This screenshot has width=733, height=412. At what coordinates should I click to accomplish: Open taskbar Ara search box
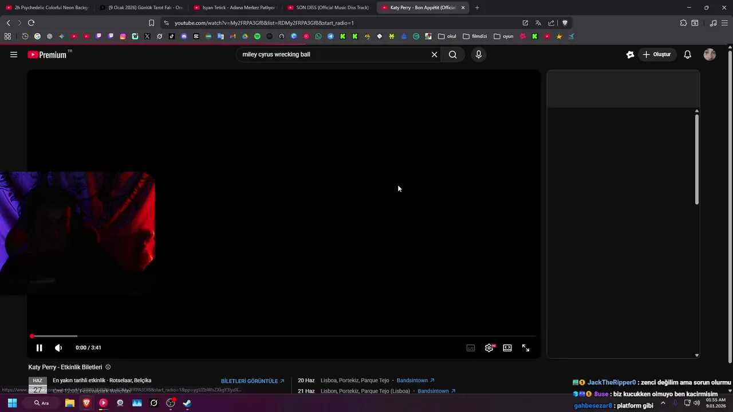pyautogui.click(x=41, y=403)
